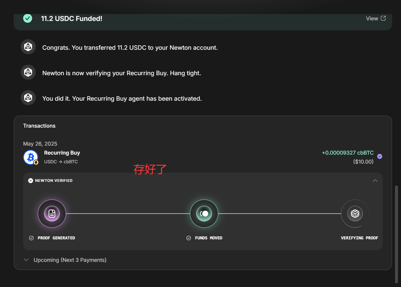Viewport: 401px width, 287px height.
Task: Click the VERIFYING PROOF label
Action: point(360,238)
